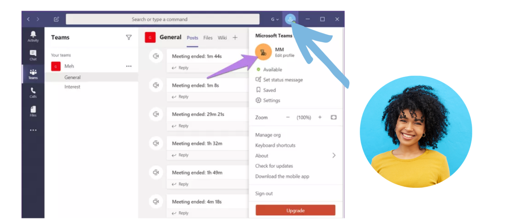The image size is (514, 224).
Task: Reply to Meeting ended 1m 8s
Action: (180, 97)
